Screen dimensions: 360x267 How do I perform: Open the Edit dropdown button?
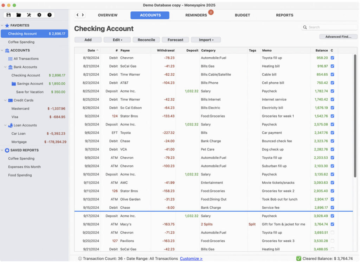117,40
